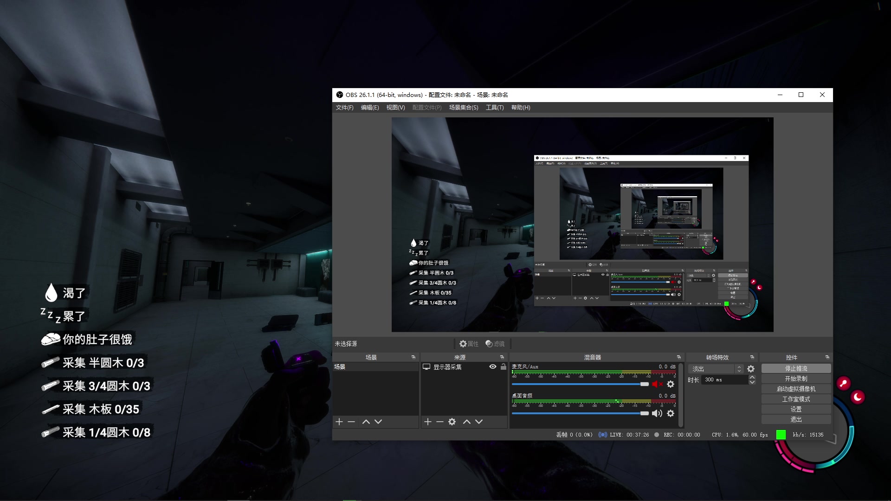Pop out the 转场特效 dock panel

click(752, 357)
